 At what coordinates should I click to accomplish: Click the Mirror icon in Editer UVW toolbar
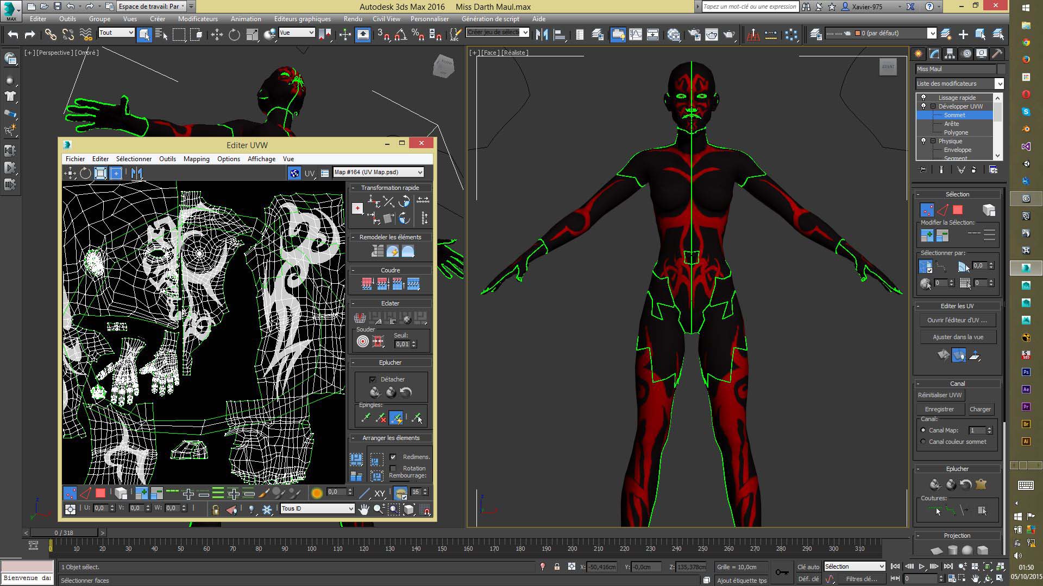pos(136,173)
